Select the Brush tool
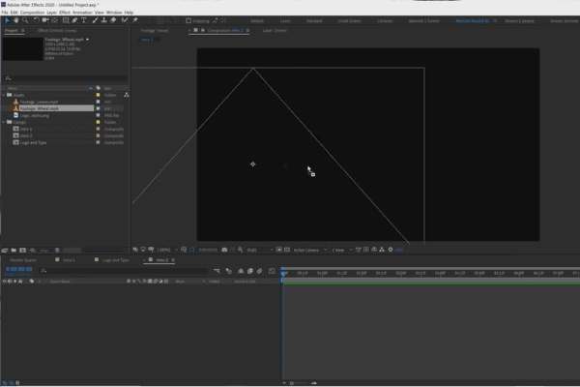The image size is (580, 387). 95,20
